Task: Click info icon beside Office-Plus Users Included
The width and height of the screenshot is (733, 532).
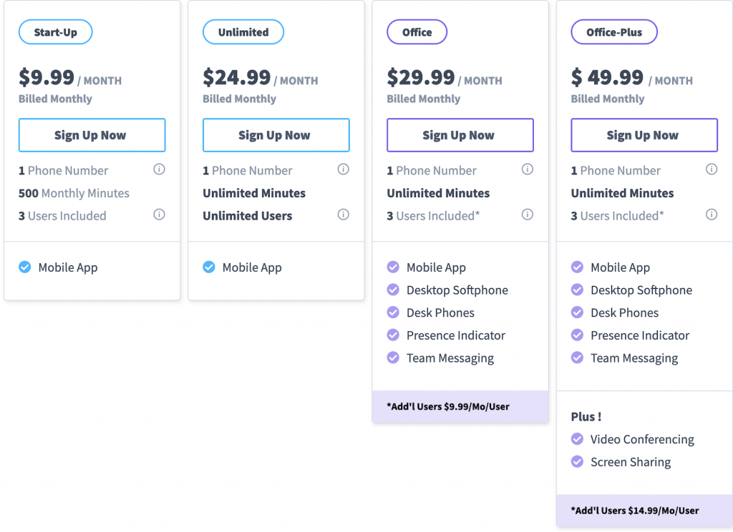Action: tap(712, 215)
